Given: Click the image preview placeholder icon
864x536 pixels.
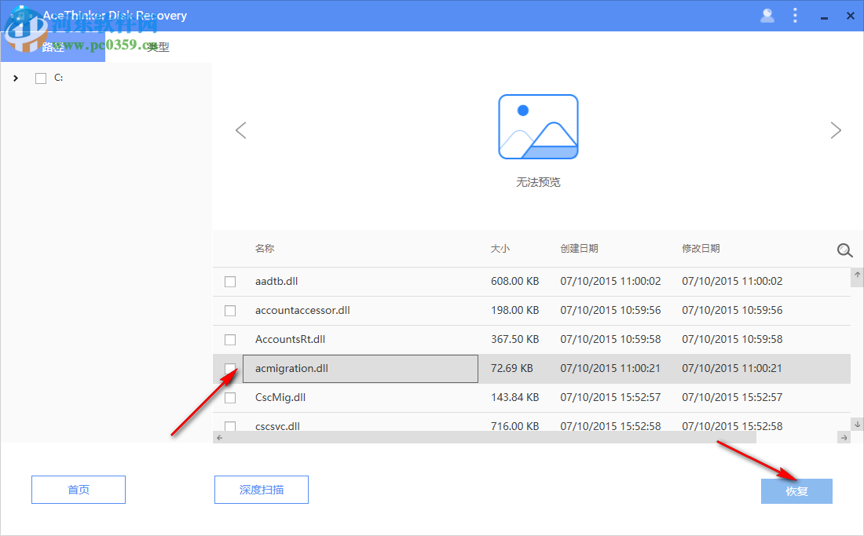Looking at the screenshot, I should coord(538,126).
